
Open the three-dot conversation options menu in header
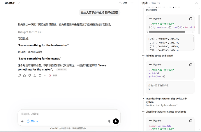point(132,3)
